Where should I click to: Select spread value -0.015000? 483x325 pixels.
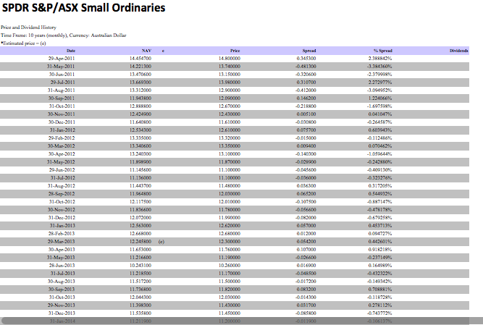point(306,138)
